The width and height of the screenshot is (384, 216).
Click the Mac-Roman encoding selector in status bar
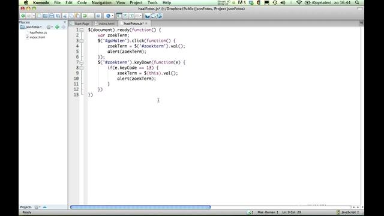pyautogui.click(x=268, y=212)
